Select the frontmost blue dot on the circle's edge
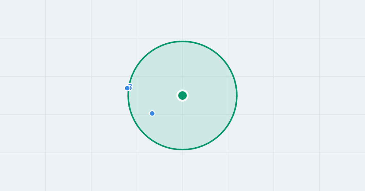 [127, 88]
